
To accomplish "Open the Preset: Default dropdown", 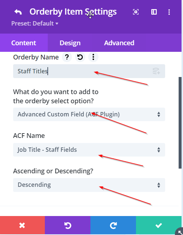I will tap(35, 23).
